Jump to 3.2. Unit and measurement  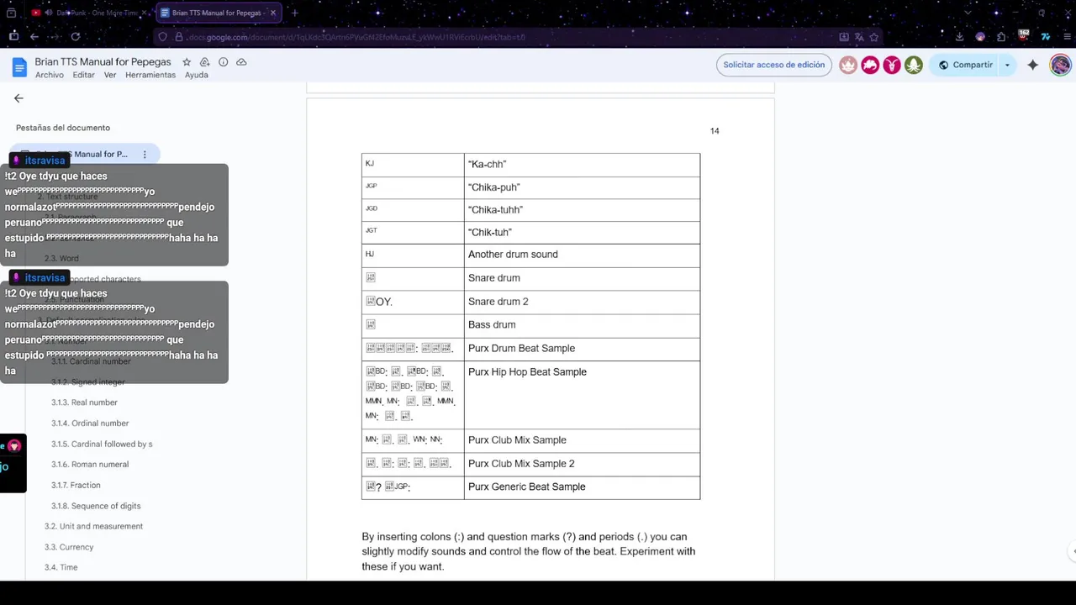coord(93,527)
